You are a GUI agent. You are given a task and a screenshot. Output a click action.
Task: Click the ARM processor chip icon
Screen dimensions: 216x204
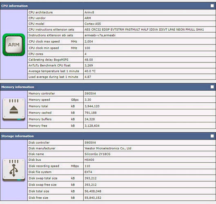pos(14,44)
